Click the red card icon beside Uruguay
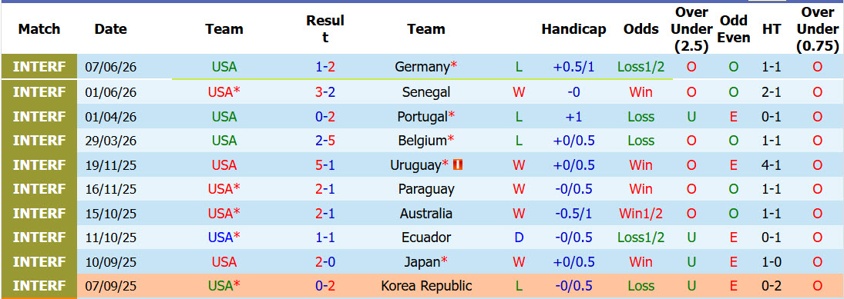 [x=458, y=165]
